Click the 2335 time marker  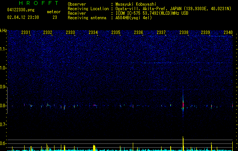116,32
